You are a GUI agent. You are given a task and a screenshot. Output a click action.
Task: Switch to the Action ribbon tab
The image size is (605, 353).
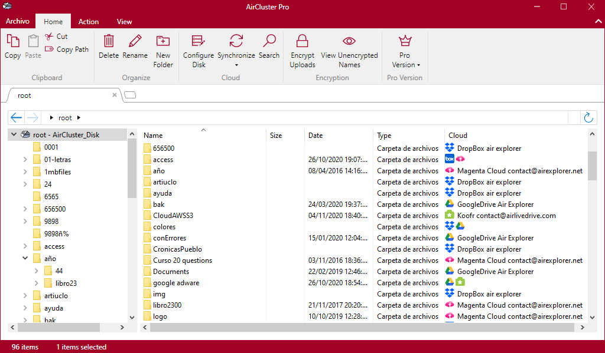[x=89, y=22]
